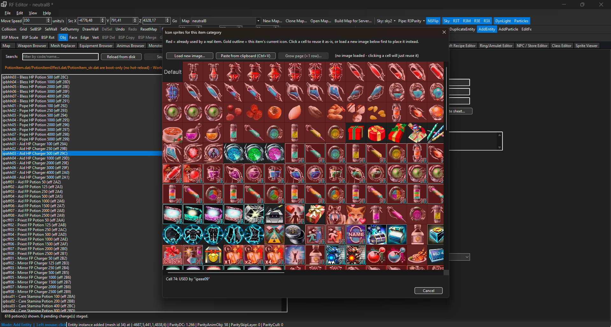
Task: Click Paste from clipboard button
Action: coord(245,56)
